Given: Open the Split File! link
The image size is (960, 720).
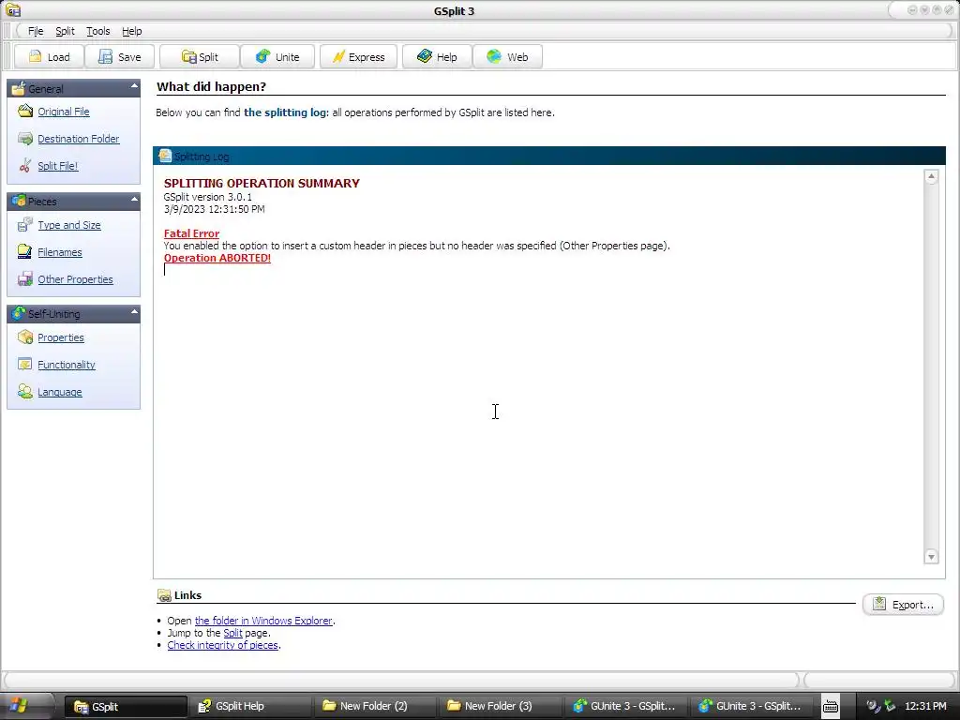Looking at the screenshot, I should pyautogui.click(x=57, y=166).
